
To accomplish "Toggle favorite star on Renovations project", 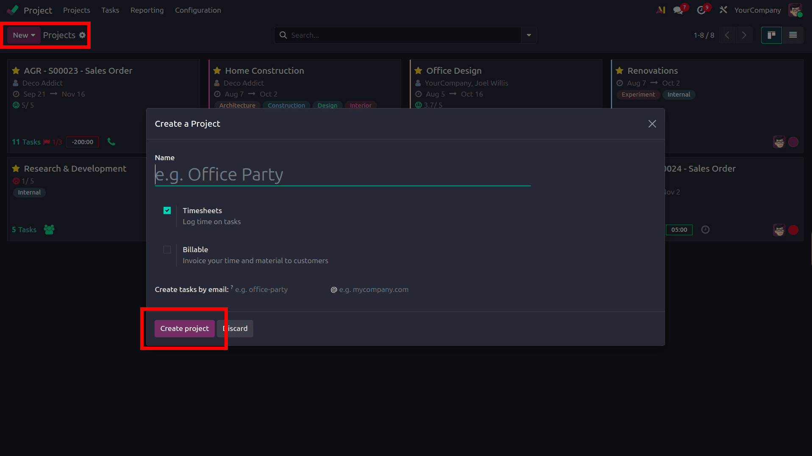I will pyautogui.click(x=620, y=70).
